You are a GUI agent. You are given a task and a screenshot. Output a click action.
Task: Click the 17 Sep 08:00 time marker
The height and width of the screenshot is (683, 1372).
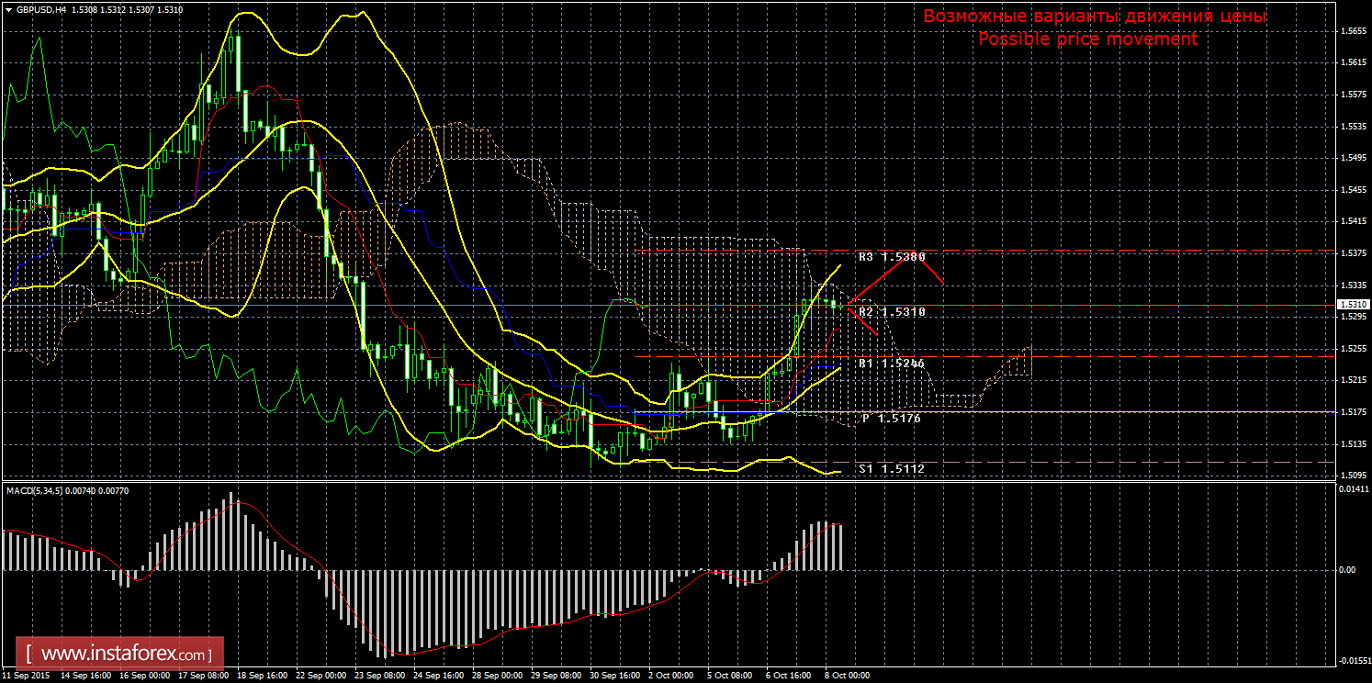(x=203, y=677)
